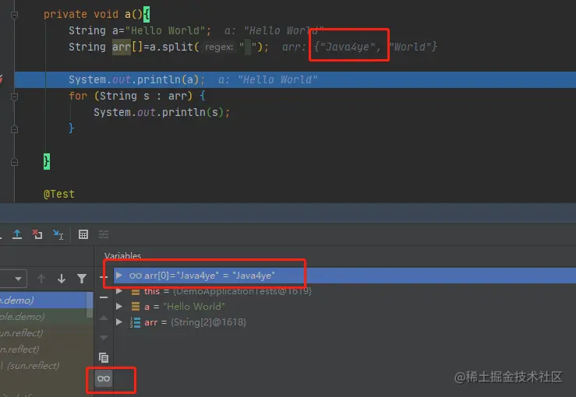This screenshot has height=397, width=576.
Task: Click the Run to Cursor icon
Action: coord(58,234)
